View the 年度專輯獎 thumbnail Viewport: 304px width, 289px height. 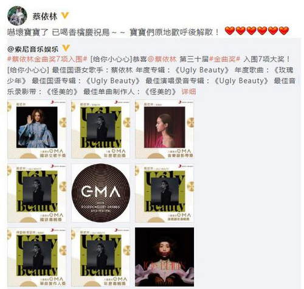click(x=101, y=257)
